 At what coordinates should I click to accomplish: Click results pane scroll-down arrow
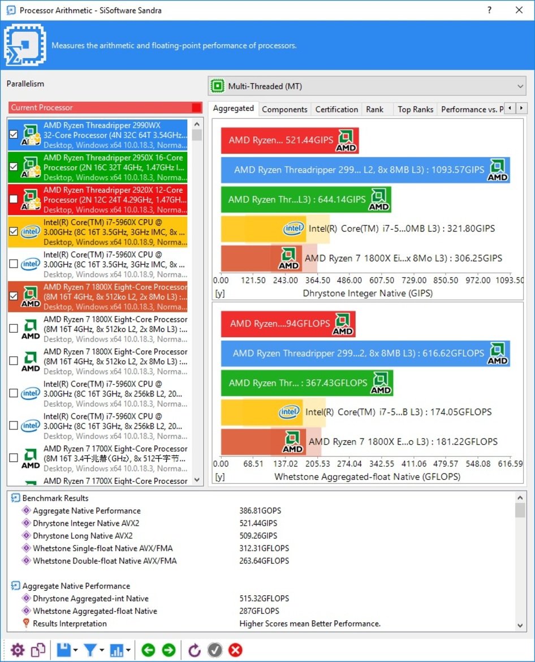click(x=520, y=625)
